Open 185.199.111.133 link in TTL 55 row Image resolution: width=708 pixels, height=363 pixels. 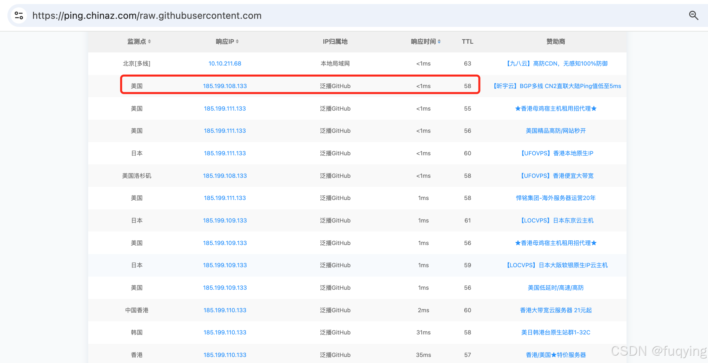(x=225, y=109)
